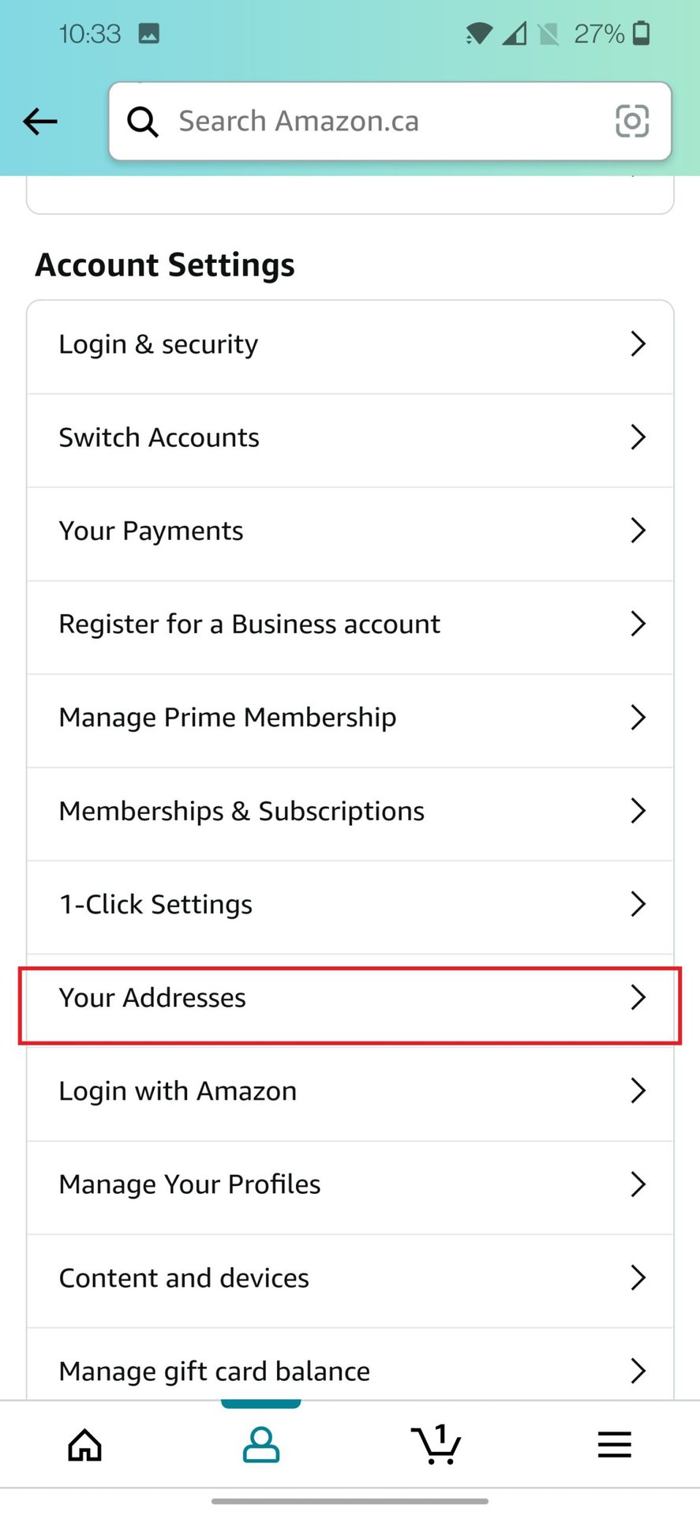Tap the screenshot notification icon in status bar
Screen dimensions: 700x1516
(x=149, y=33)
